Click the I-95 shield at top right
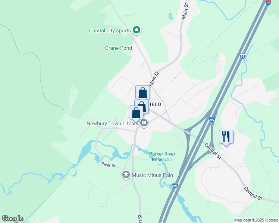 tap(269, 3)
